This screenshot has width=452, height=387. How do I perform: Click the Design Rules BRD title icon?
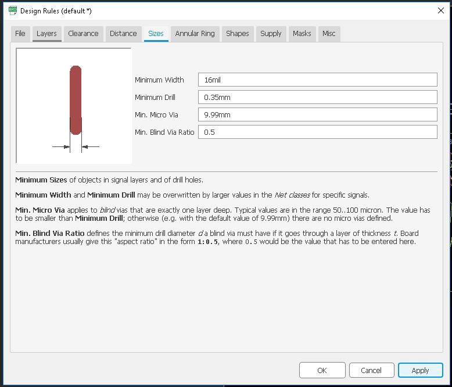pos(13,10)
